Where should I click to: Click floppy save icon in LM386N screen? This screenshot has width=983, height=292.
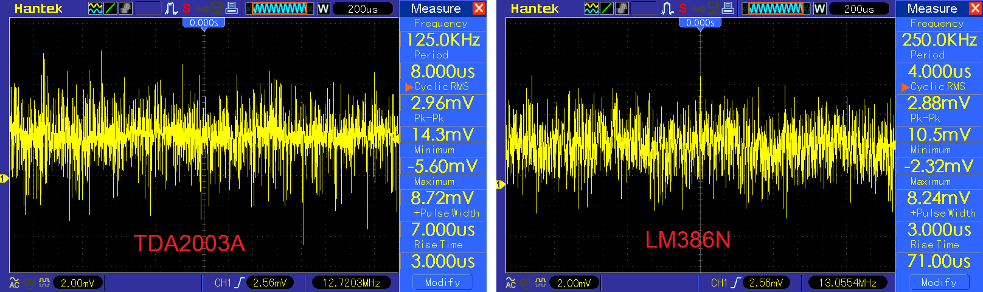click(x=713, y=9)
